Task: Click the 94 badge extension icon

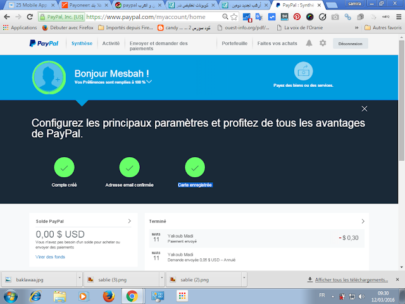Action: tap(284, 17)
